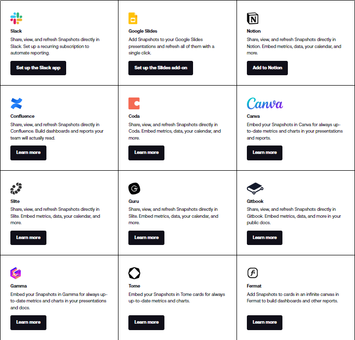Click the Gamma logo icon
The width and height of the screenshot is (355, 340).
[x=16, y=273]
